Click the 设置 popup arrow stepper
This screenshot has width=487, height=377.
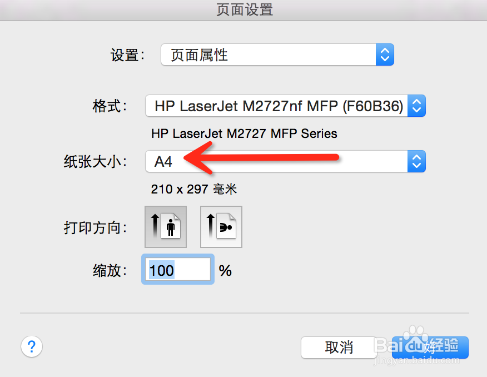[x=385, y=54]
